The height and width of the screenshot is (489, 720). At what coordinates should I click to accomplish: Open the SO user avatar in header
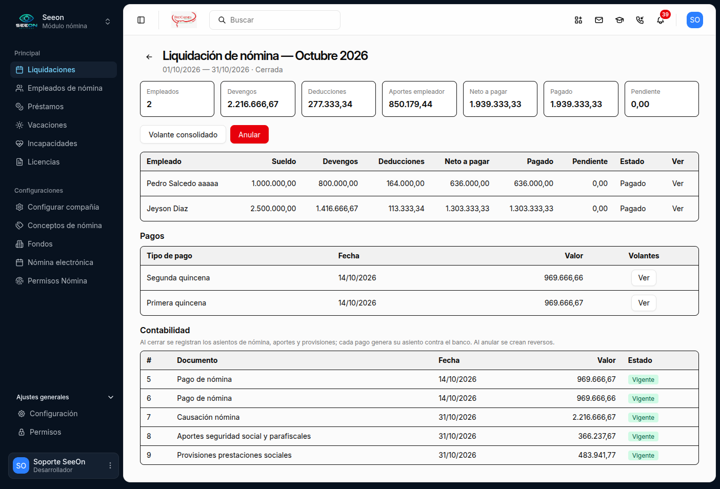(695, 20)
